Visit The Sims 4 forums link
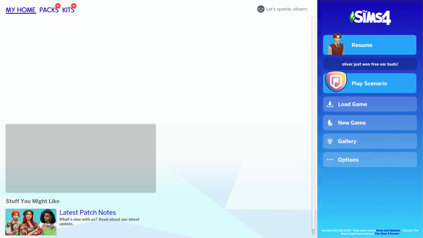This screenshot has width=423, height=238. pos(387,234)
